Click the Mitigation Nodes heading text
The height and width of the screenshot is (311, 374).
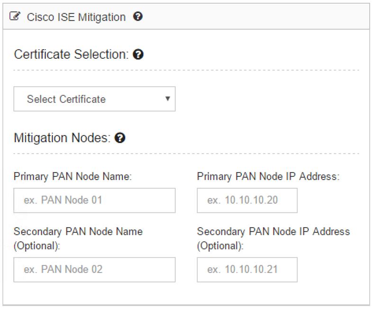tap(62, 138)
